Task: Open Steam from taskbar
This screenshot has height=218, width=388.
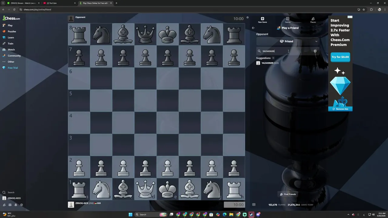Action: point(251,215)
